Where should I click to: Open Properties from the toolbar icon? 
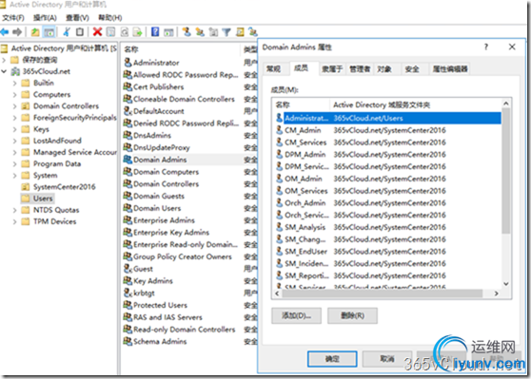point(110,32)
